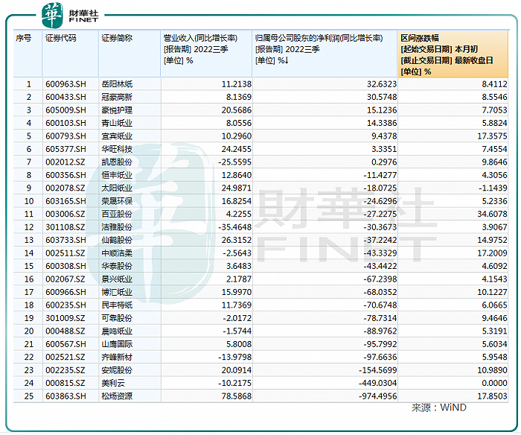Select the 证券代码 column header

71,54
